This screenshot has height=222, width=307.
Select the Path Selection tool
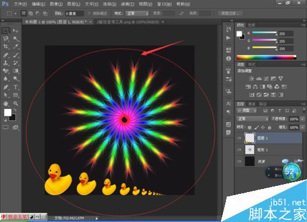6,95
